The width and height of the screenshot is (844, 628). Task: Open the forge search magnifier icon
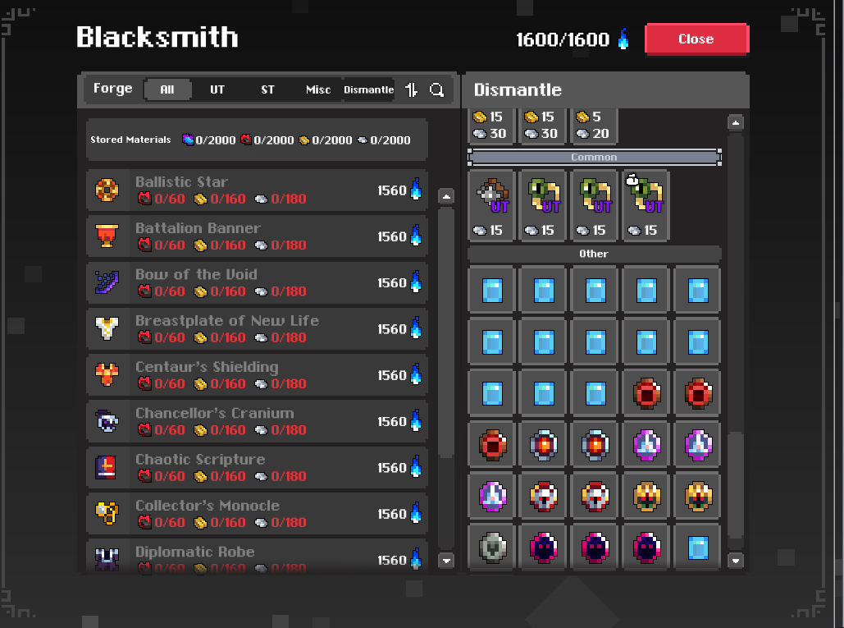pos(436,89)
